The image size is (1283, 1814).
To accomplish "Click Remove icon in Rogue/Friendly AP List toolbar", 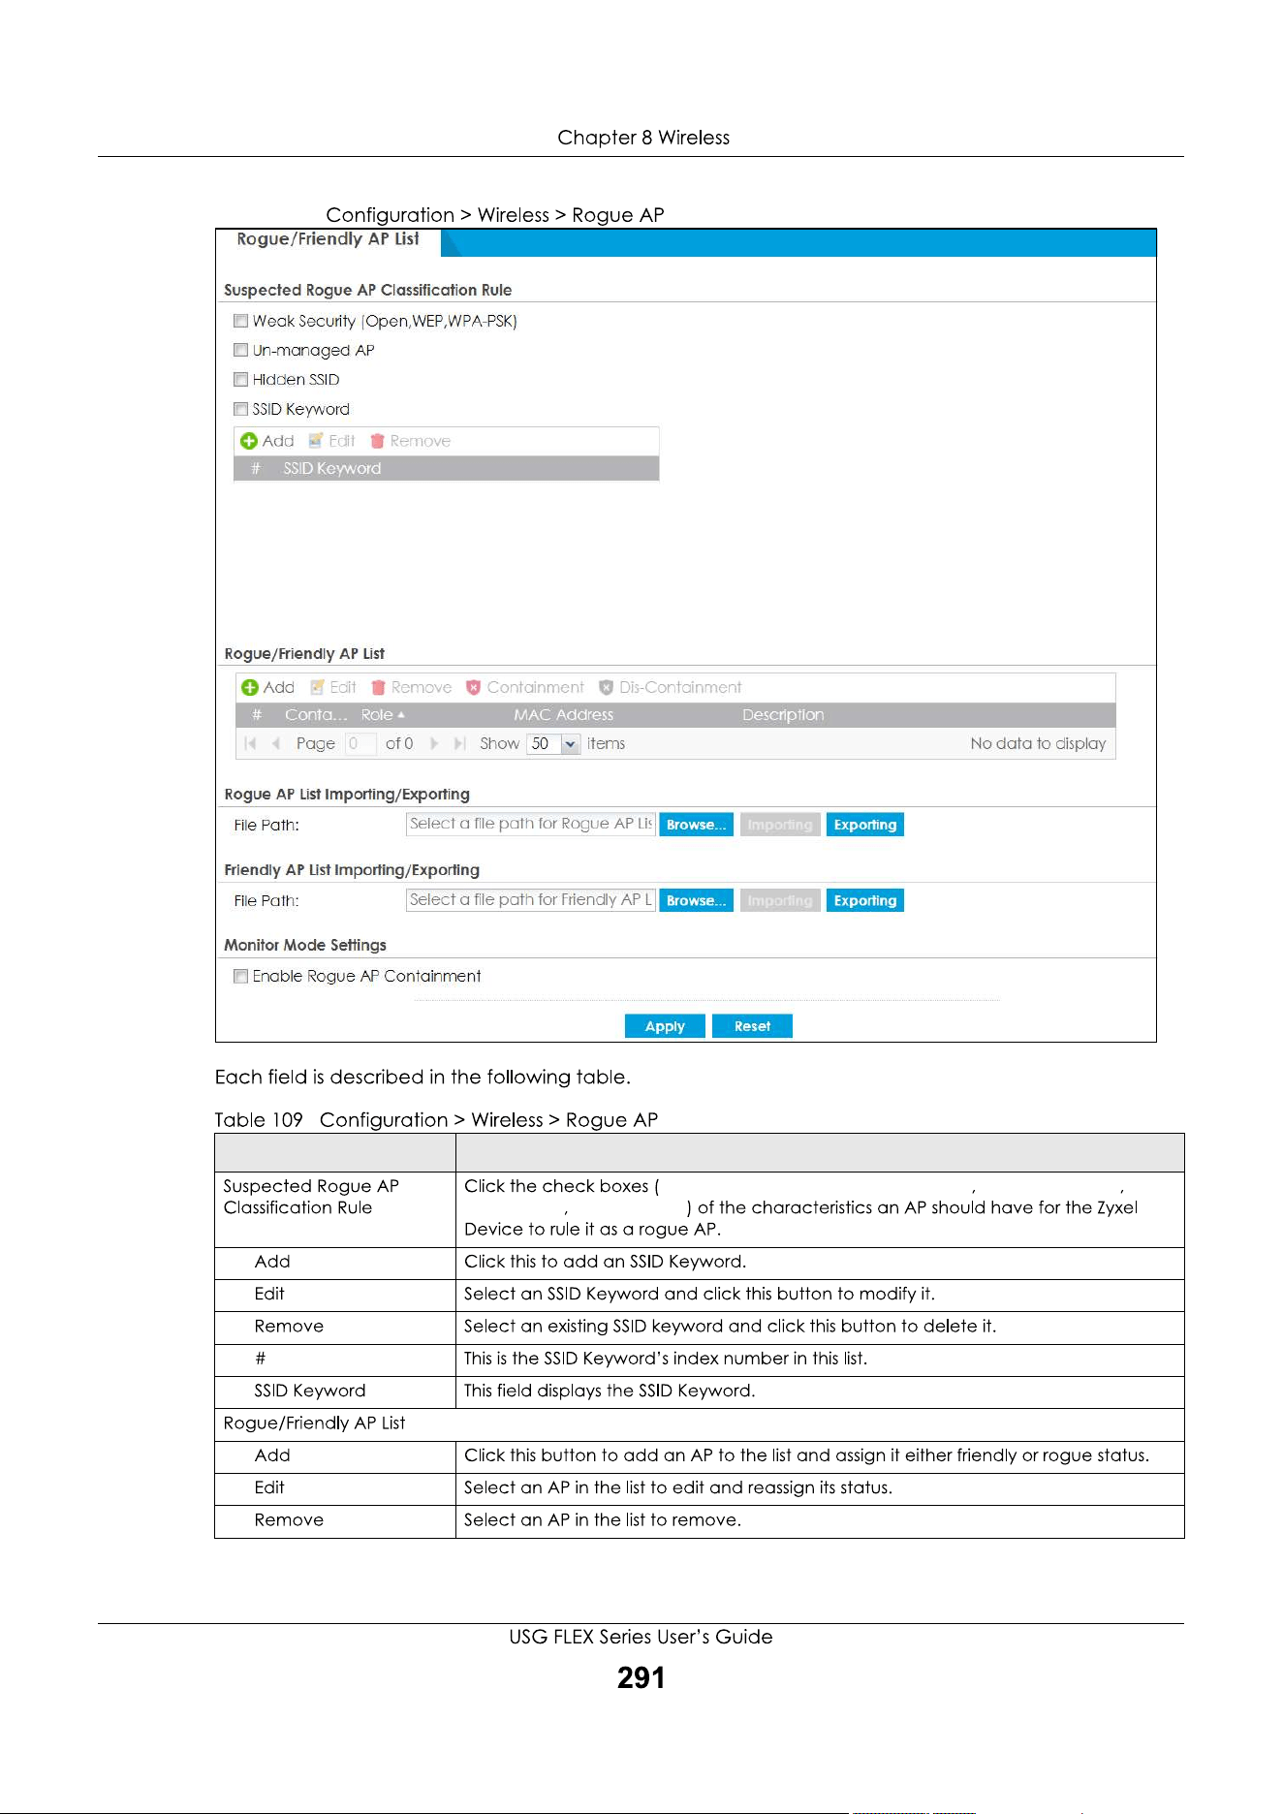I will click(x=379, y=687).
